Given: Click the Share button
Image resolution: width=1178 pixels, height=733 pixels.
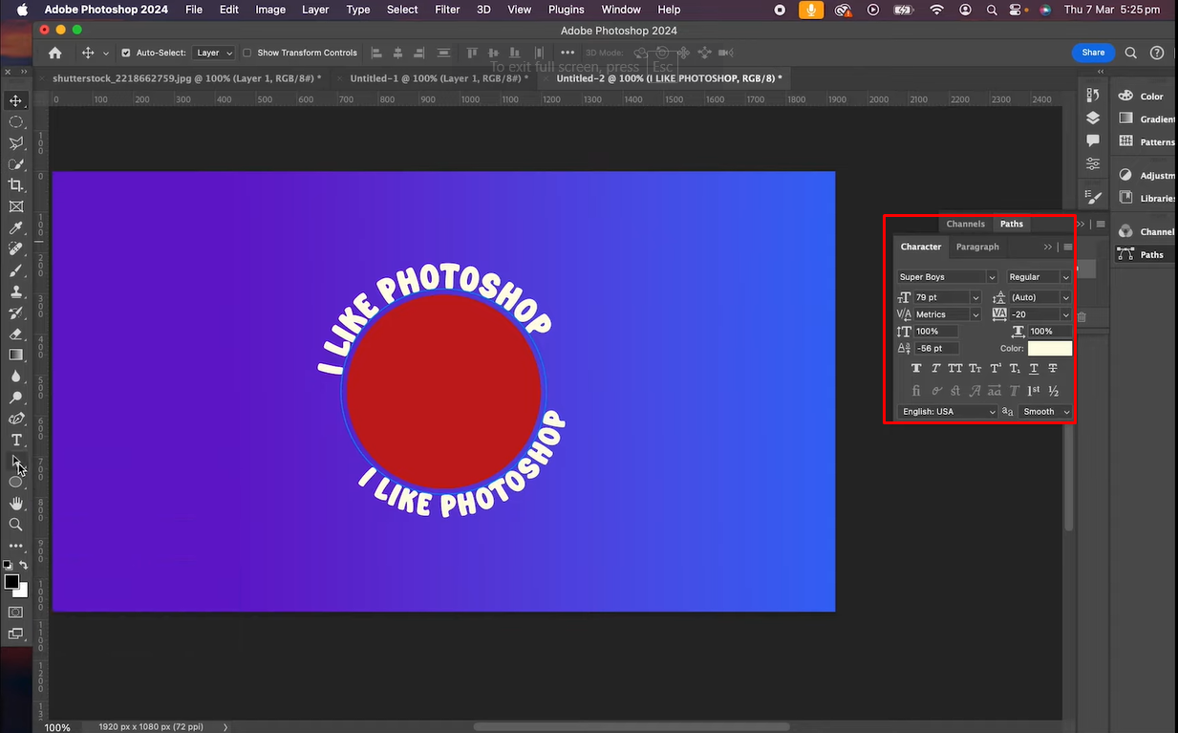Looking at the screenshot, I should coord(1092,53).
